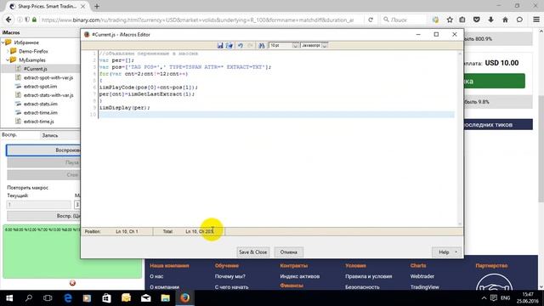Open the О нас footer link

[156, 276]
